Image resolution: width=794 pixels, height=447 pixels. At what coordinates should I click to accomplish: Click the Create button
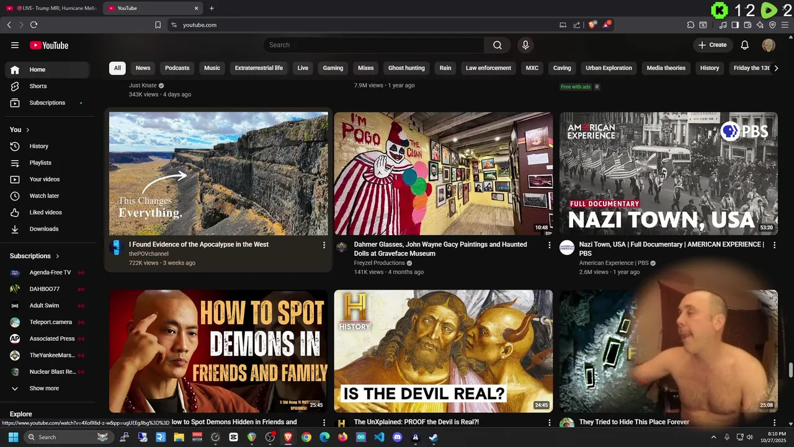pyautogui.click(x=712, y=45)
